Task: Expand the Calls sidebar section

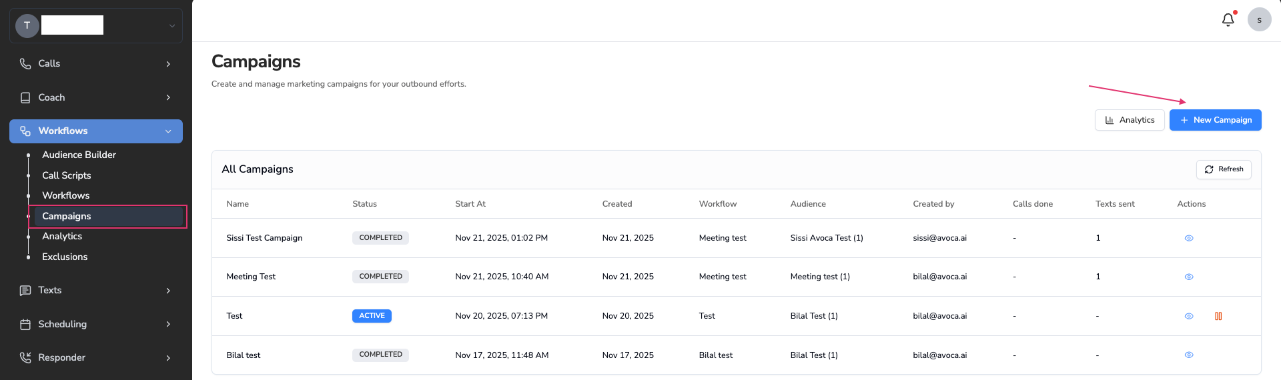Action: coord(168,64)
